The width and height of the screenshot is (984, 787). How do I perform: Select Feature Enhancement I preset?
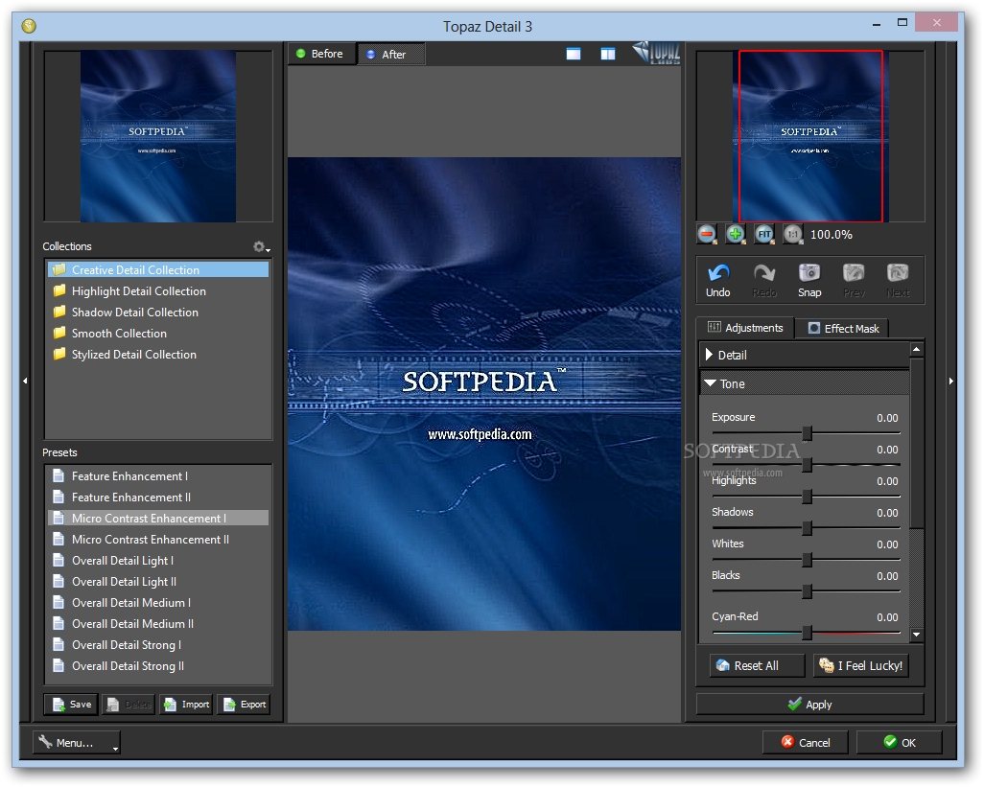[x=158, y=476]
